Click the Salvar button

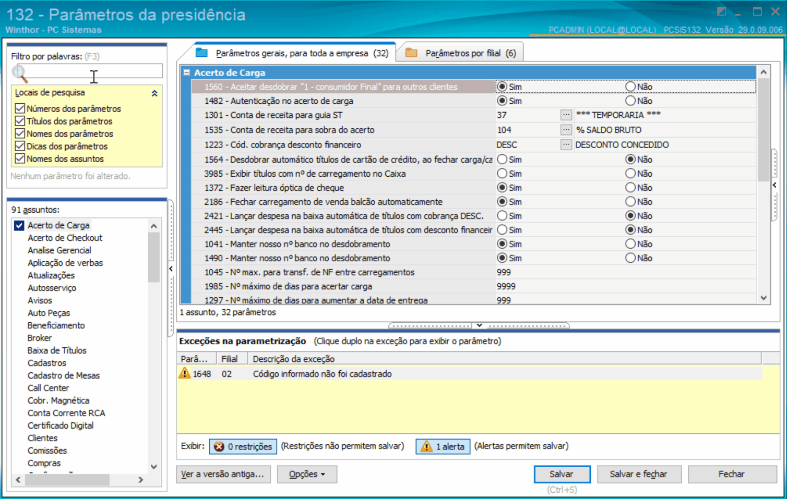click(562, 474)
